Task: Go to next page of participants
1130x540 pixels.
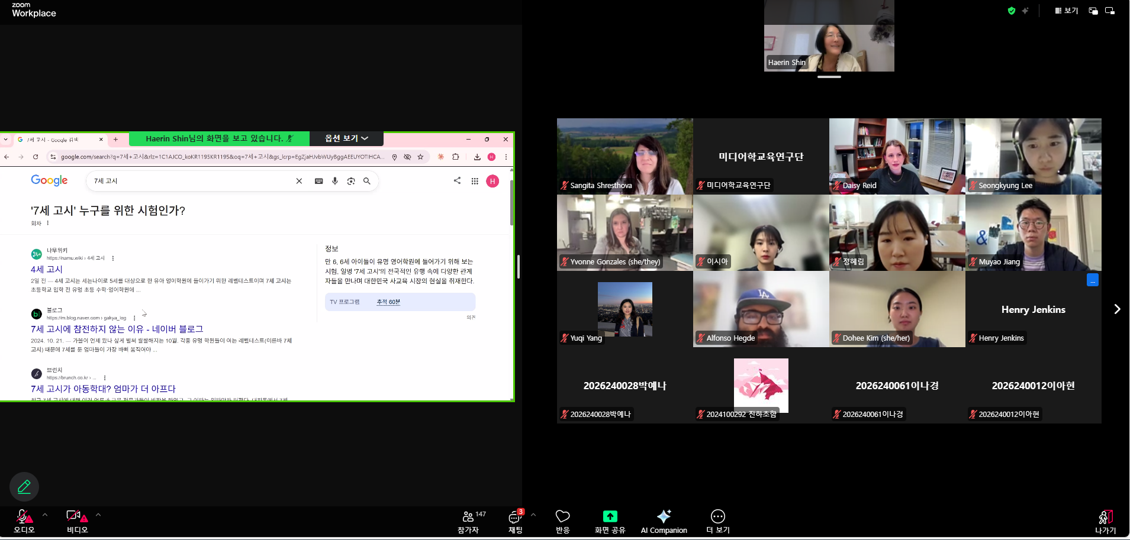Action: tap(1117, 309)
